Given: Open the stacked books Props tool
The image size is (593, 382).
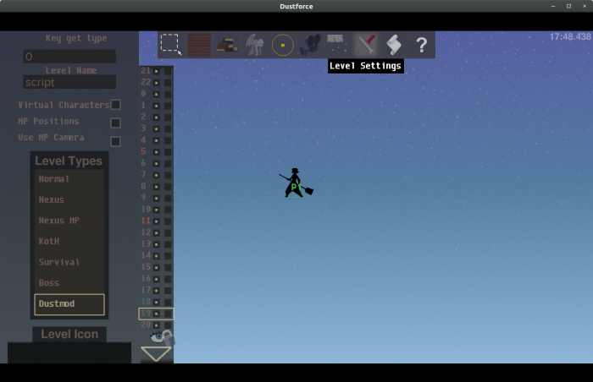Looking at the screenshot, I should (x=227, y=45).
